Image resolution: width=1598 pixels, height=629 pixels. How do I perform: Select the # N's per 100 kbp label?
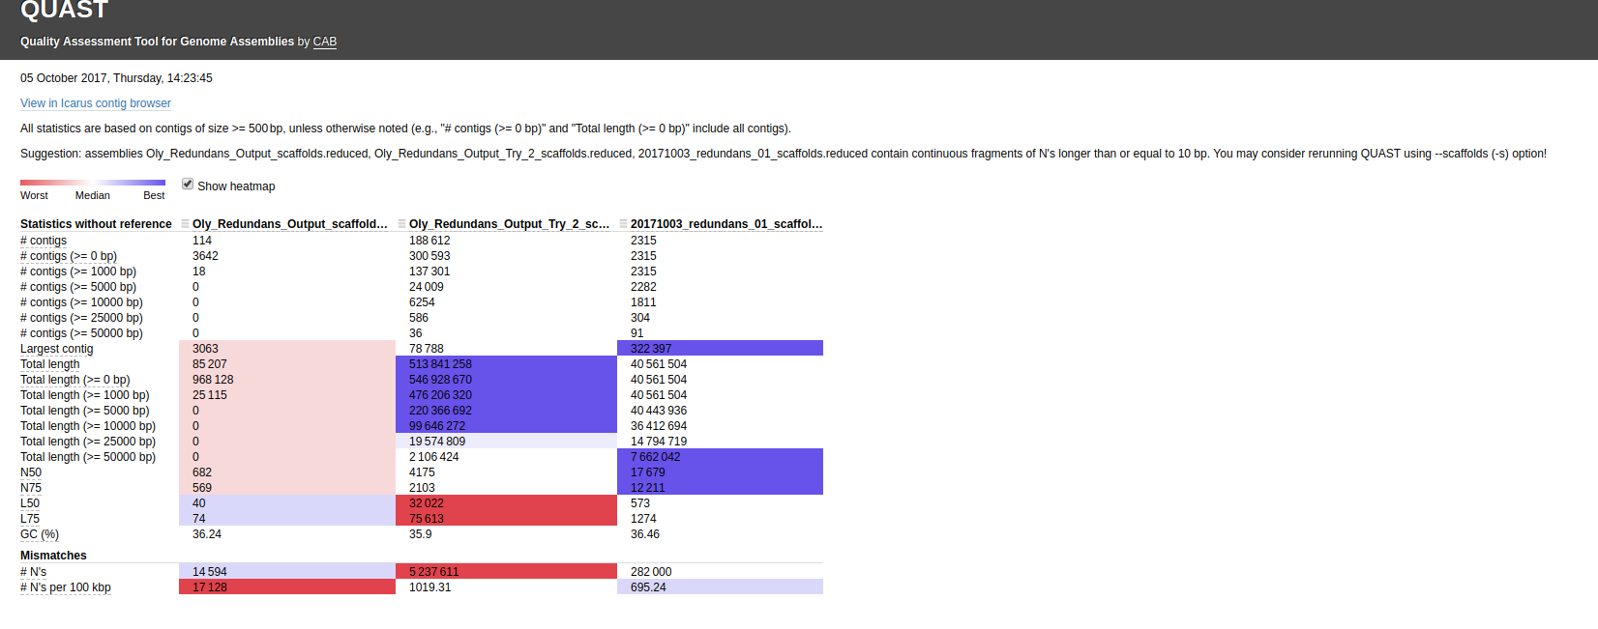pyautogui.click(x=66, y=587)
